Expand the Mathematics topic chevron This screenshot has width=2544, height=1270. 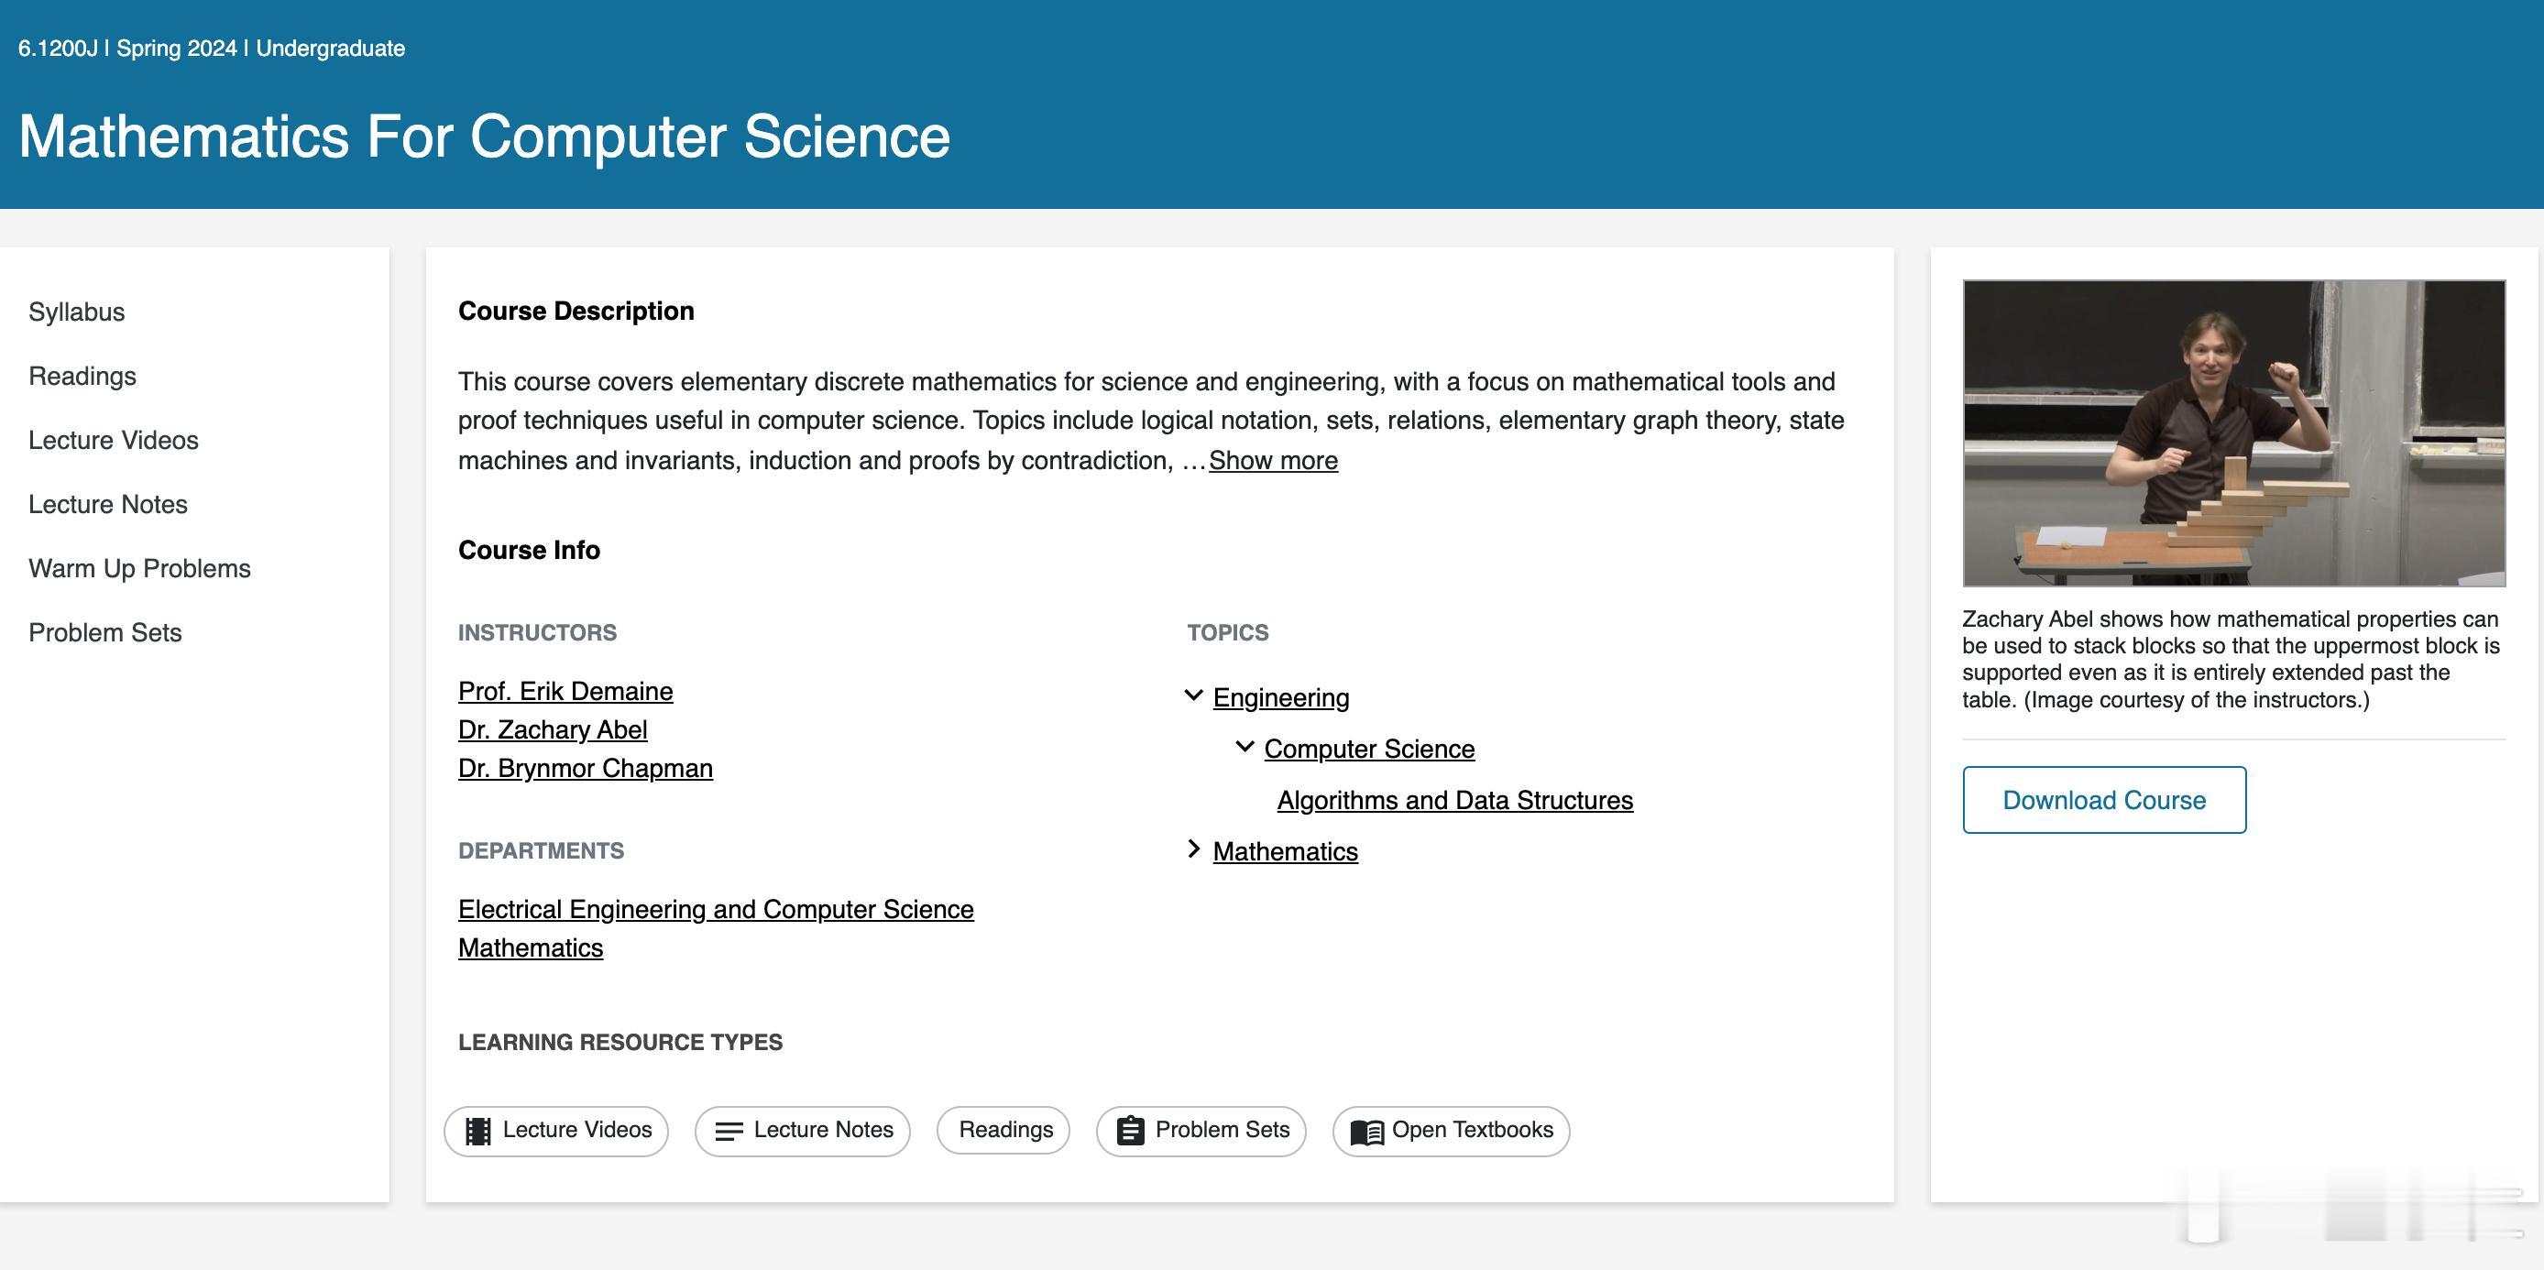[x=1193, y=849]
